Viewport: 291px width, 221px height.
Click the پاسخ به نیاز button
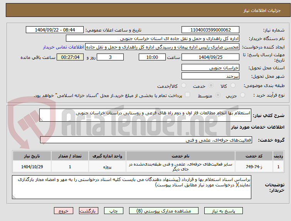click(x=224, y=211)
